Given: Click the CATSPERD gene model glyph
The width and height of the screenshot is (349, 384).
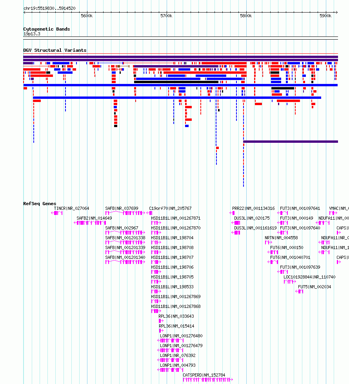Looking at the screenshot, I should [208, 380].
